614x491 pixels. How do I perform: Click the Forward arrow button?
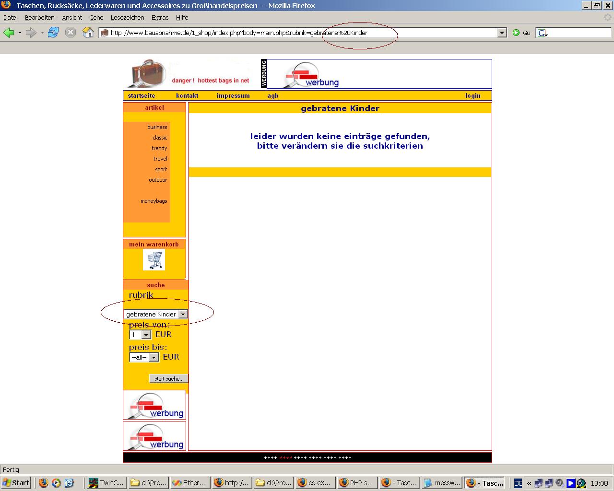tap(31, 33)
